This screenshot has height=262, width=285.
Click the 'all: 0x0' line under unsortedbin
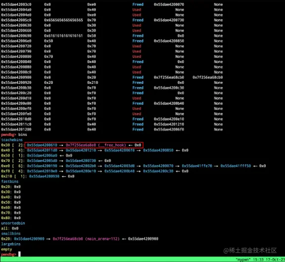pyautogui.click(x=10, y=228)
